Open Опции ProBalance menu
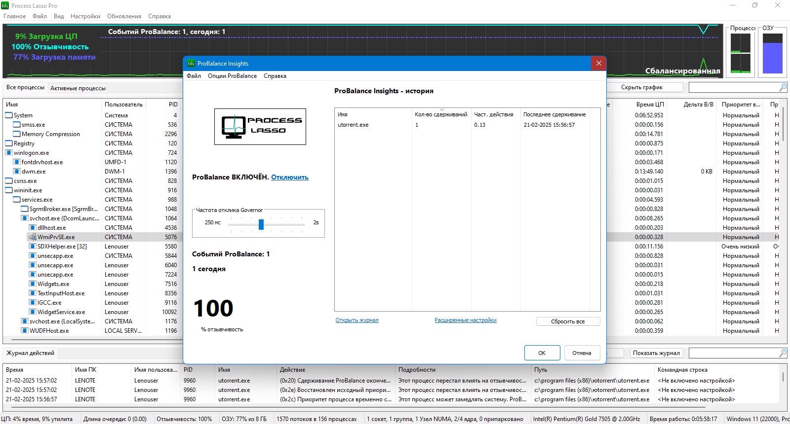Screen dimensions: 790x424 232,76
